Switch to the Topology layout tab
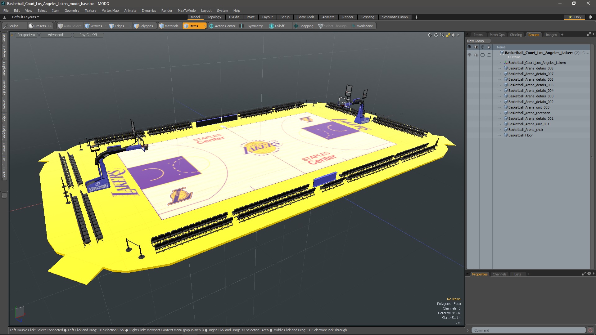Viewport: 596px width, 335px height. pyautogui.click(x=214, y=17)
